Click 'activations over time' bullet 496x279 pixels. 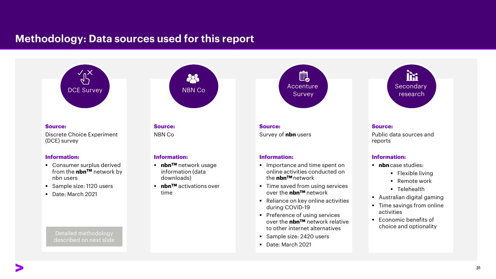pos(190,189)
